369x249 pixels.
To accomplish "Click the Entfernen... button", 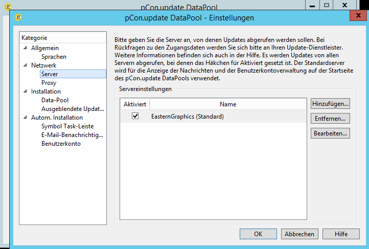I will tap(330, 119).
